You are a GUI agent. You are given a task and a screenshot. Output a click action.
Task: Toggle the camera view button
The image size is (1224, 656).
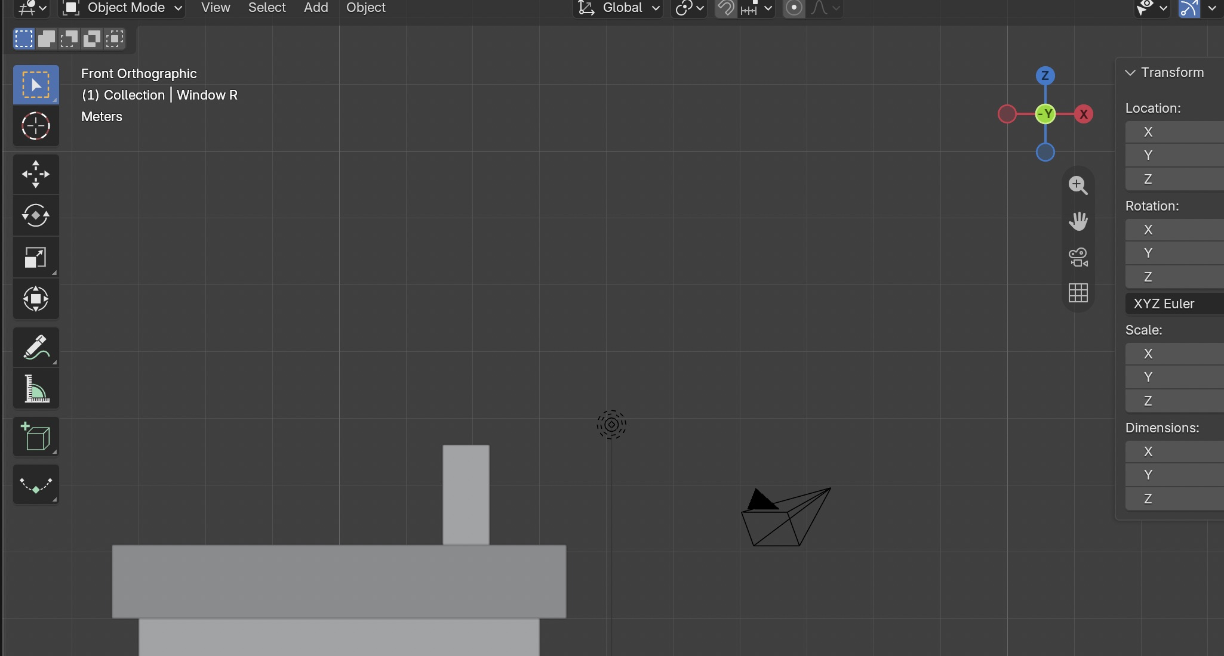click(x=1078, y=257)
